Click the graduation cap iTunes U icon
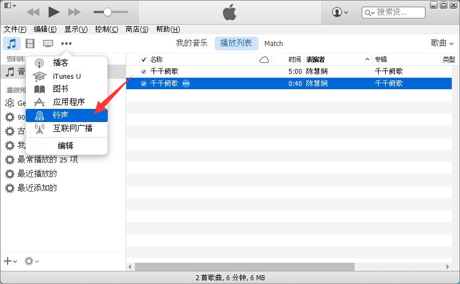This screenshot has height=284, width=460. [x=39, y=77]
